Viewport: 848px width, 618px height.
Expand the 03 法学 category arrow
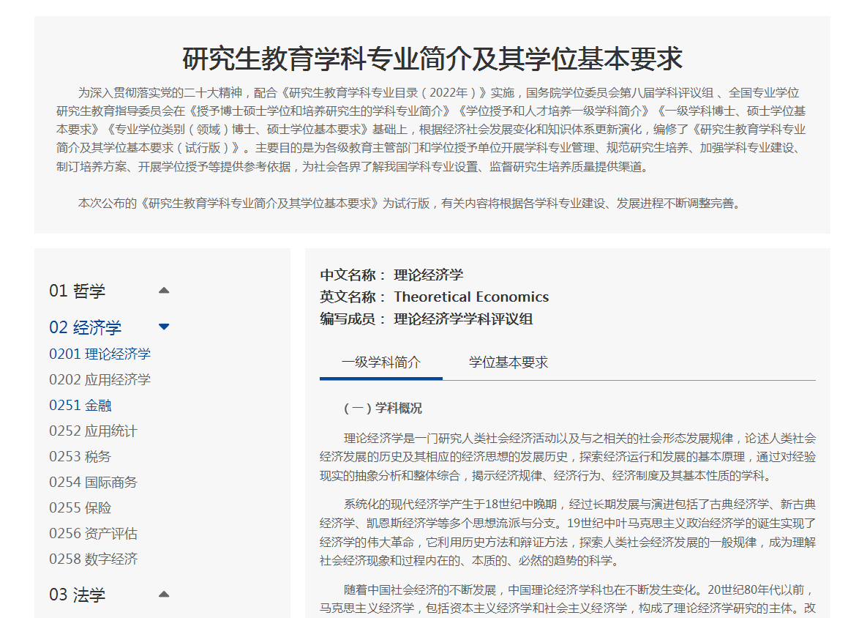tap(164, 594)
